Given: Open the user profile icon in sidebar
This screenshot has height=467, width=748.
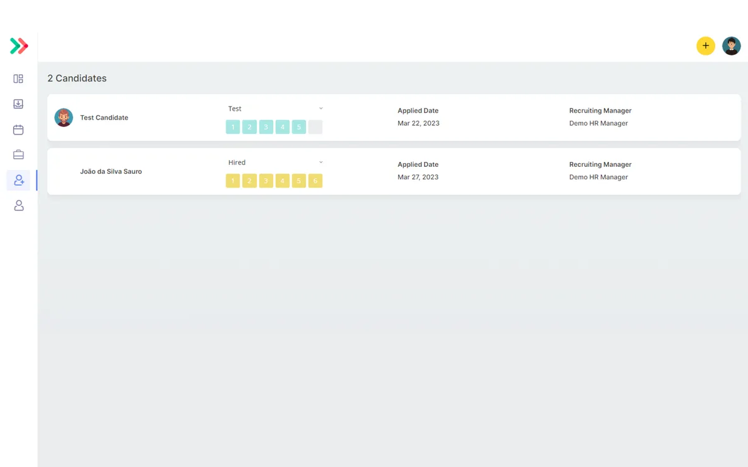Looking at the screenshot, I should click(x=19, y=205).
